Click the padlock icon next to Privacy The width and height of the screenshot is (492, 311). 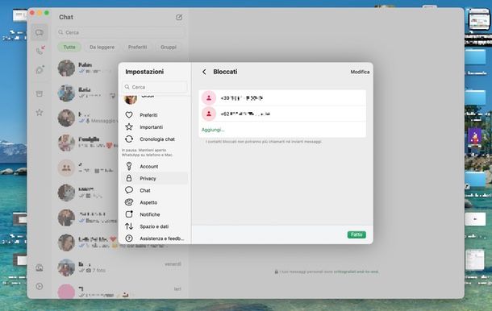[x=129, y=178]
